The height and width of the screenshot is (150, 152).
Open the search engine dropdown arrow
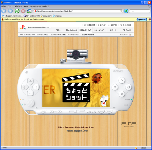(133, 12)
